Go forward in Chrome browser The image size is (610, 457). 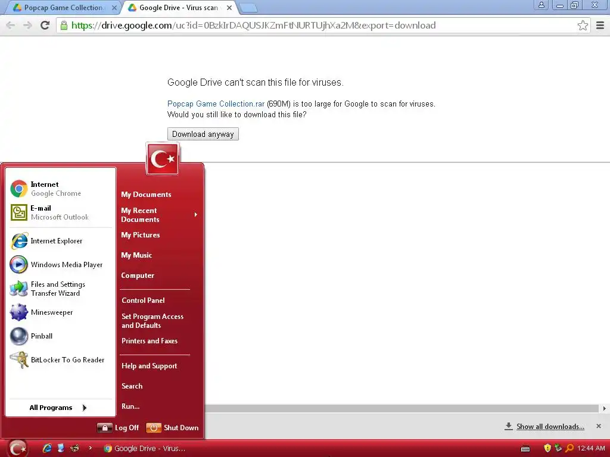pyautogui.click(x=27, y=25)
